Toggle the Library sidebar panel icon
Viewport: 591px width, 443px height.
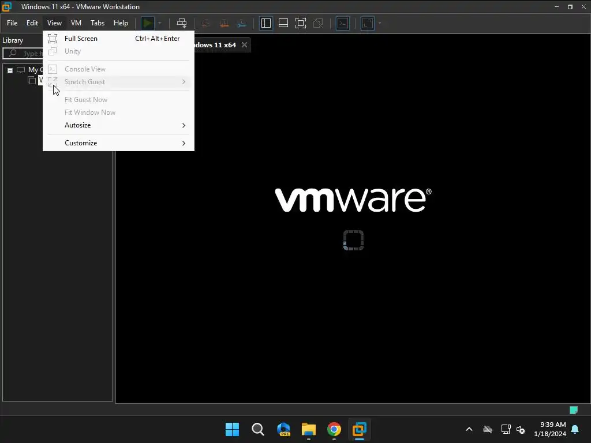pyautogui.click(x=265, y=23)
